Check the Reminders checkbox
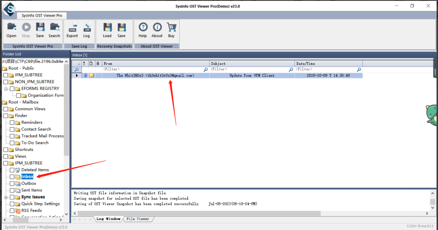This screenshot has height=230, width=438. 12,122
